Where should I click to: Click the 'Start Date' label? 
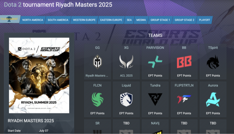pos(14,130)
